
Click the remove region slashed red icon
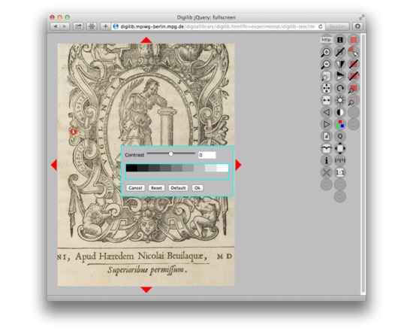coord(354,64)
